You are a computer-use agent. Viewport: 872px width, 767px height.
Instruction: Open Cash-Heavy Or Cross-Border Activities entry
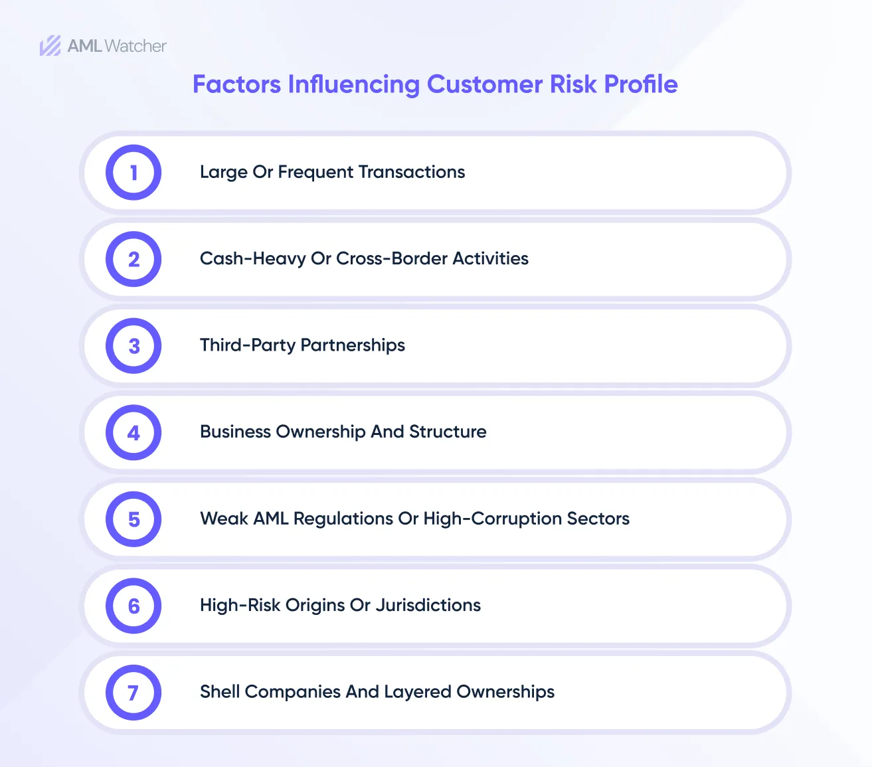(x=364, y=258)
